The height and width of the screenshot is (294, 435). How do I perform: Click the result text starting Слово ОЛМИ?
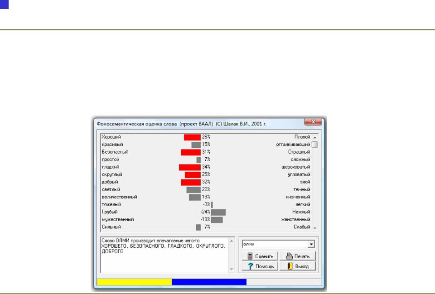tap(163, 246)
